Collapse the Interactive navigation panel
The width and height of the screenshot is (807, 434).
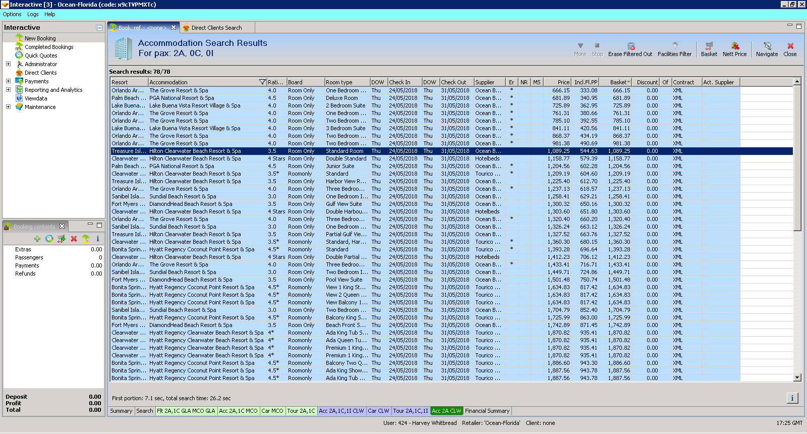[99, 28]
